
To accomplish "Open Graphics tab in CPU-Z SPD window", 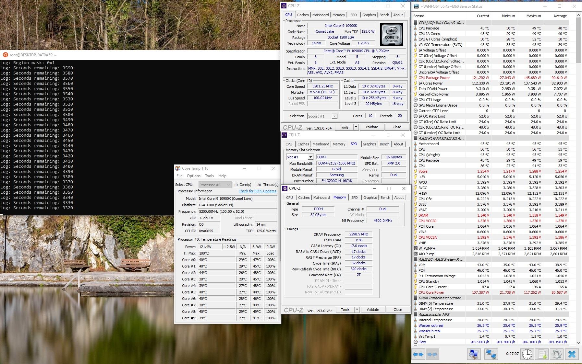I will point(370,144).
